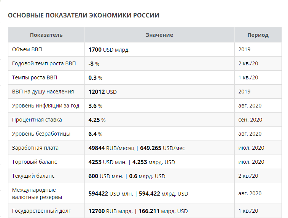Viewport: 288px width, 218px height.
Task: Click the "Показатель" column header
Action: click(46, 35)
